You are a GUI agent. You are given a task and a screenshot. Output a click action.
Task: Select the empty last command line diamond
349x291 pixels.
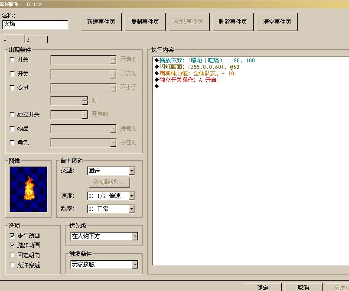pos(157,86)
